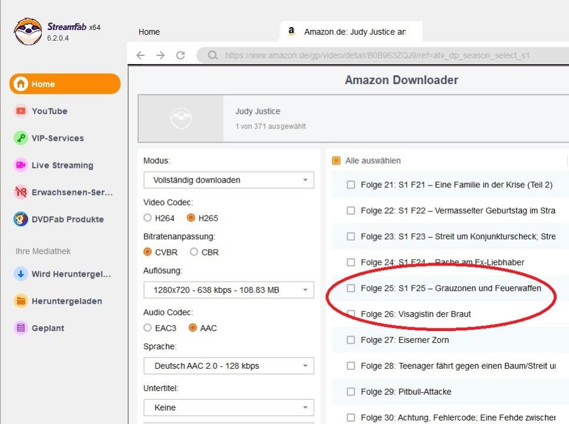Click Folge 26 Visagistin der Braut title
Viewport: 569px width, 424px height.
415,314
